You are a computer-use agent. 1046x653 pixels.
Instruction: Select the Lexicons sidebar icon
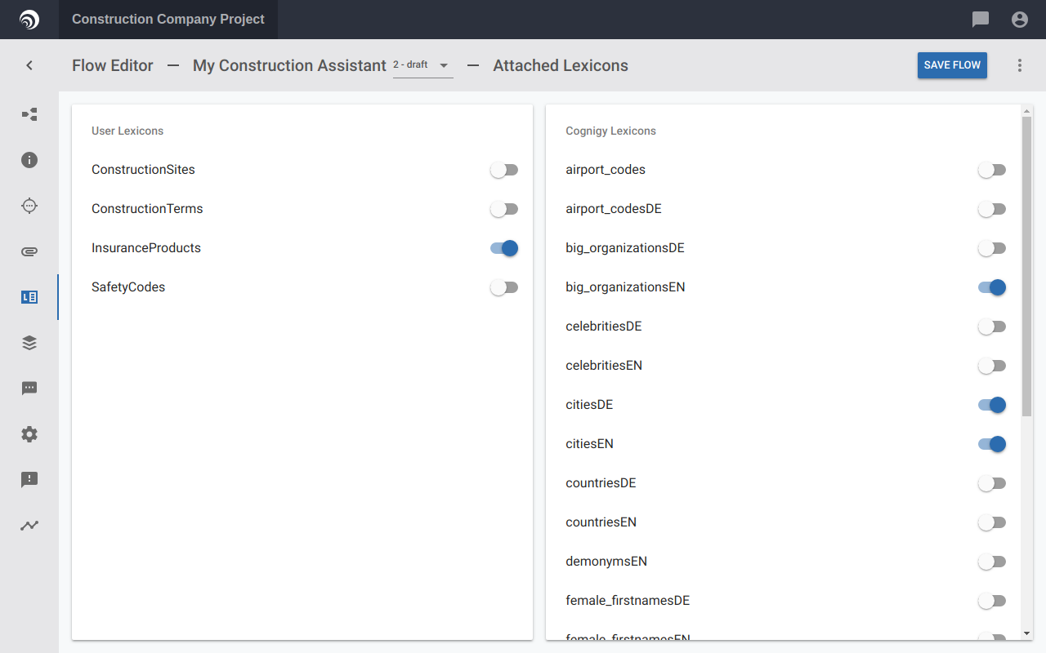click(29, 297)
